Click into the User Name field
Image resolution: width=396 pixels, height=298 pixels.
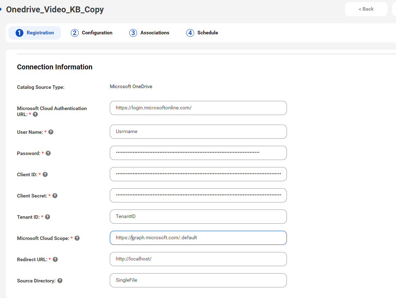coord(198,132)
